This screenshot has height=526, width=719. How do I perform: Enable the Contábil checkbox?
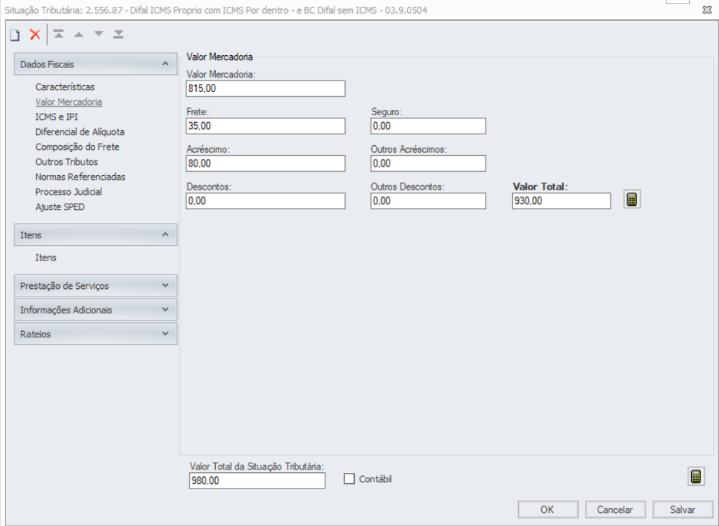pos(349,479)
